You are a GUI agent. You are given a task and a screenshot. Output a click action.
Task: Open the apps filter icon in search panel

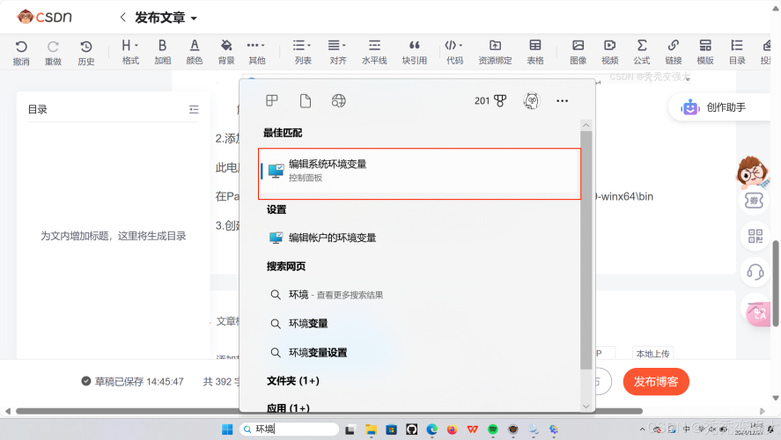click(x=272, y=101)
